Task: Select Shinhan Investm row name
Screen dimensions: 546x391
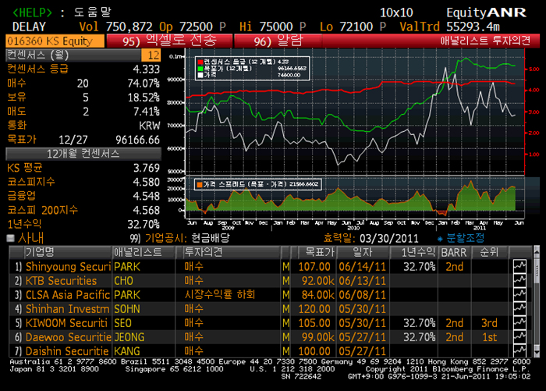Action: (x=68, y=309)
